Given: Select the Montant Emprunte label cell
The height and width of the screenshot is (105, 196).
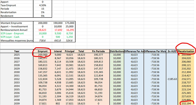Looking at the screenshot, I should (x=11, y=23).
